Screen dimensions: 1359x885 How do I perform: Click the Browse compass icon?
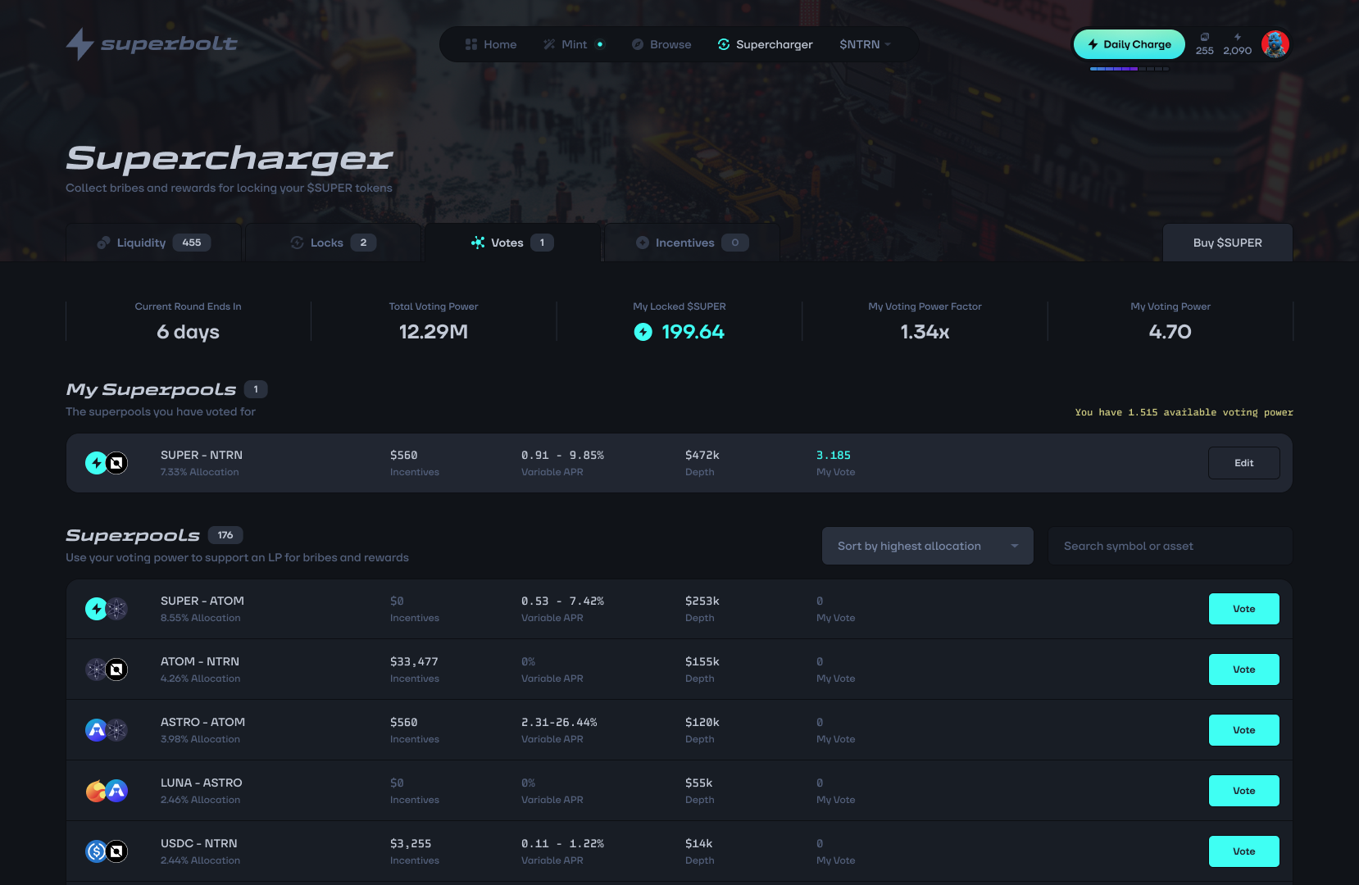(638, 44)
